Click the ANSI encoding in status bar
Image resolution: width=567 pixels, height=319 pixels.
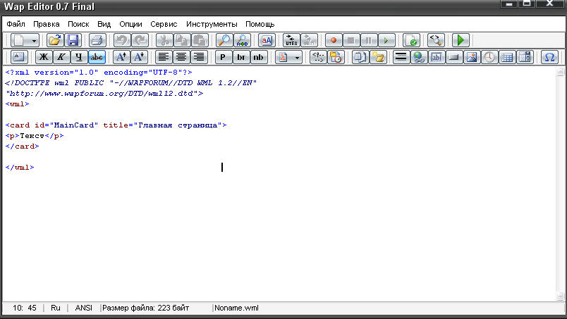pos(83,308)
